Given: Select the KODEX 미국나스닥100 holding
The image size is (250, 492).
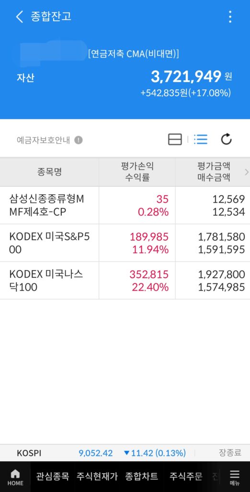Looking at the screenshot, I should tap(125, 281).
